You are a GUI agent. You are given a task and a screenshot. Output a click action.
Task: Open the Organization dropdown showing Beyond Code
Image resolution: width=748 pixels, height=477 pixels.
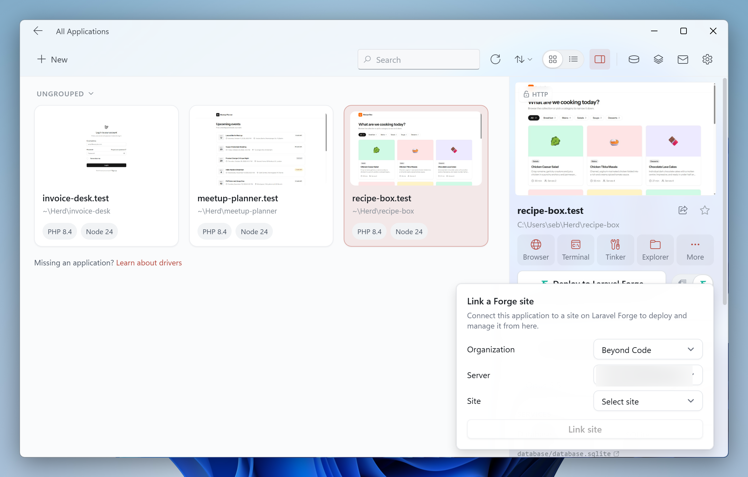pyautogui.click(x=648, y=349)
